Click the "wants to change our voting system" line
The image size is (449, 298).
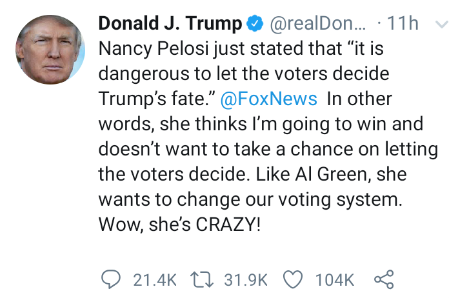(250, 199)
